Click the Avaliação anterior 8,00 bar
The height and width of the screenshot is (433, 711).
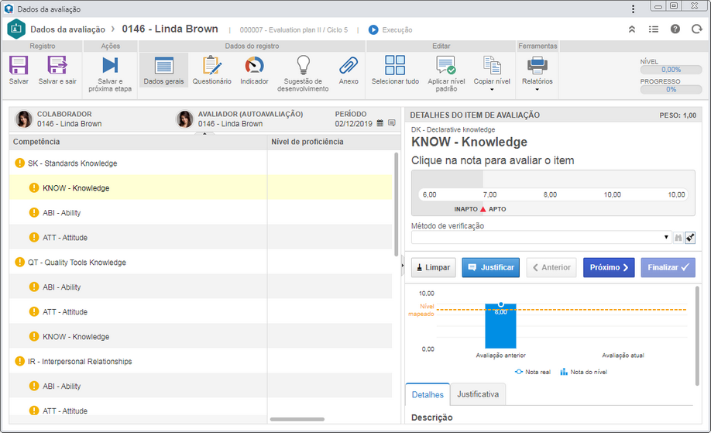click(x=500, y=326)
